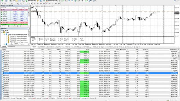Open the EURUSD,H1 chart tab
180x101 pixels.
click(x=42, y=47)
